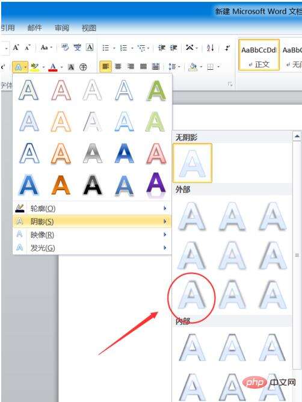Open the Font Color dropdown arrow
Viewport: 302px width, 402px height.
point(61,67)
